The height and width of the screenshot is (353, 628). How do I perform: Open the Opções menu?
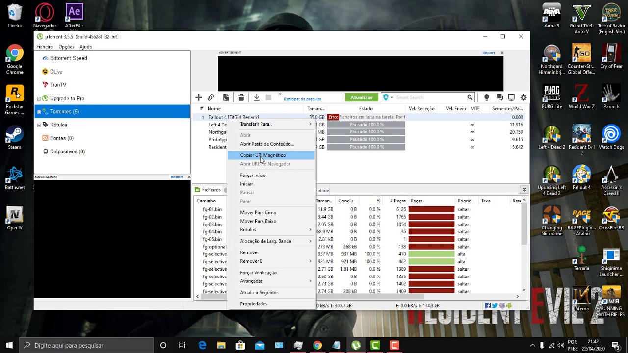[66, 47]
